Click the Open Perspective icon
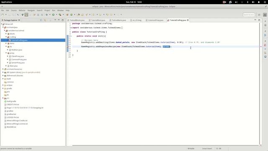The height and width of the screenshot is (151, 268). coord(259,15)
